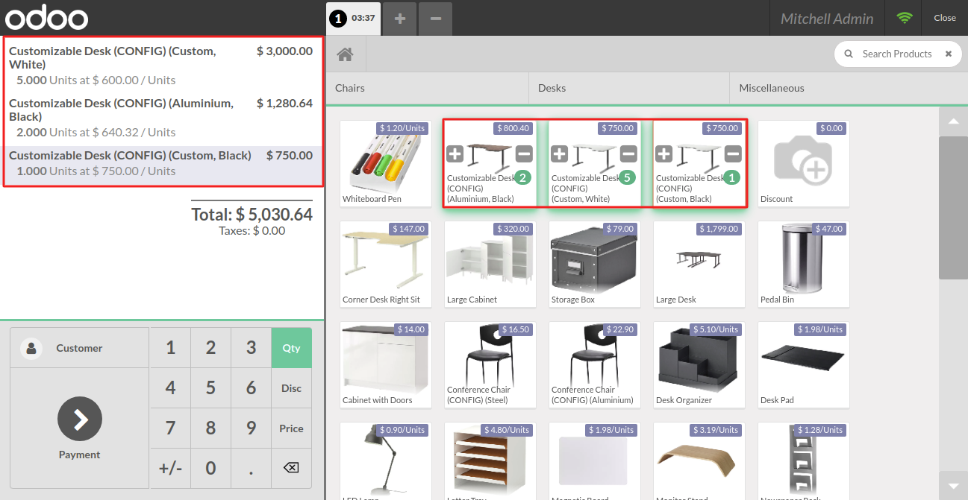Add the Discount product
The width and height of the screenshot is (968, 500).
click(804, 164)
